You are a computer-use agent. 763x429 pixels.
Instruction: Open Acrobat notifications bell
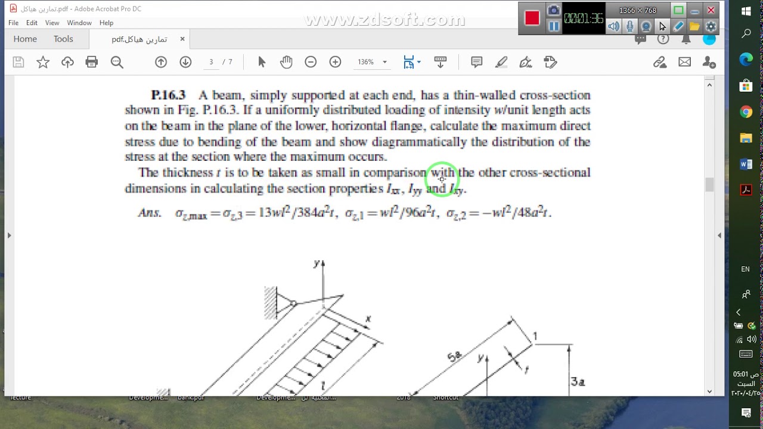point(686,39)
